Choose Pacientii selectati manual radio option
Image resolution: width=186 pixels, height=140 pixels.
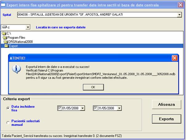(8, 123)
